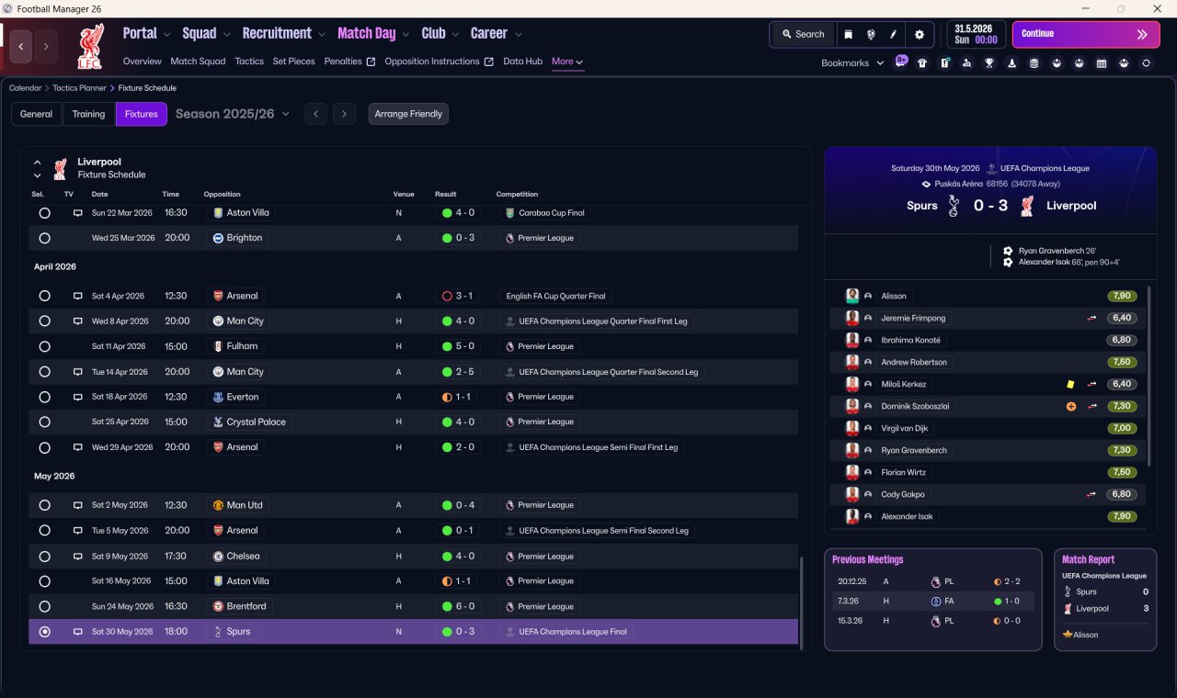The height and width of the screenshot is (698, 1177).
Task: Click the bookmark flag icon beside Search
Action: tap(848, 34)
